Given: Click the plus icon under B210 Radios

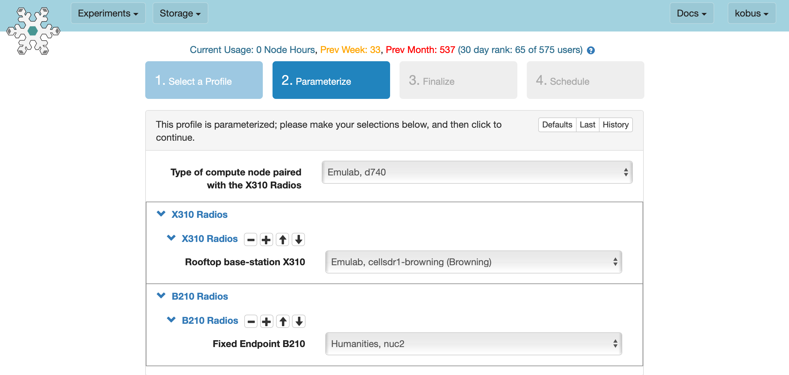Looking at the screenshot, I should 266,321.
